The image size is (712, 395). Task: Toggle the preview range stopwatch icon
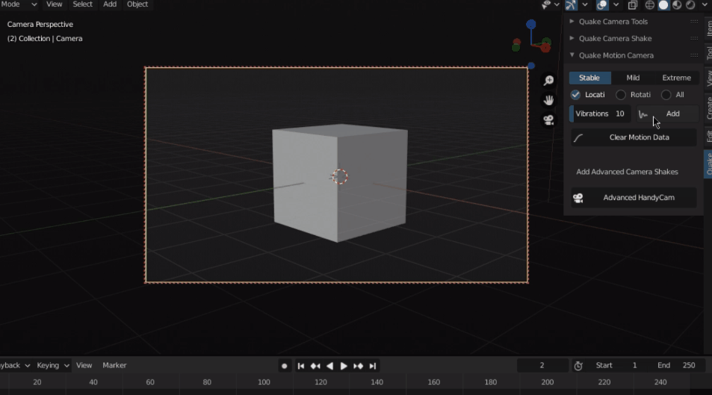[x=578, y=366]
